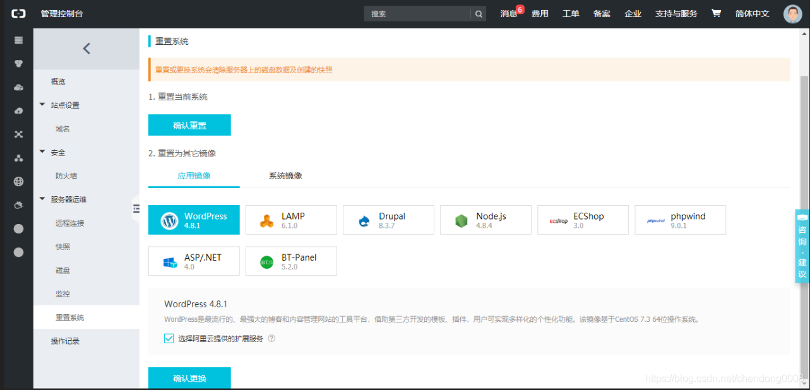Collapse sidebar with the menu handle
Image resolution: width=810 pixels, height=390 pixels.
click(x=136, y=208)
